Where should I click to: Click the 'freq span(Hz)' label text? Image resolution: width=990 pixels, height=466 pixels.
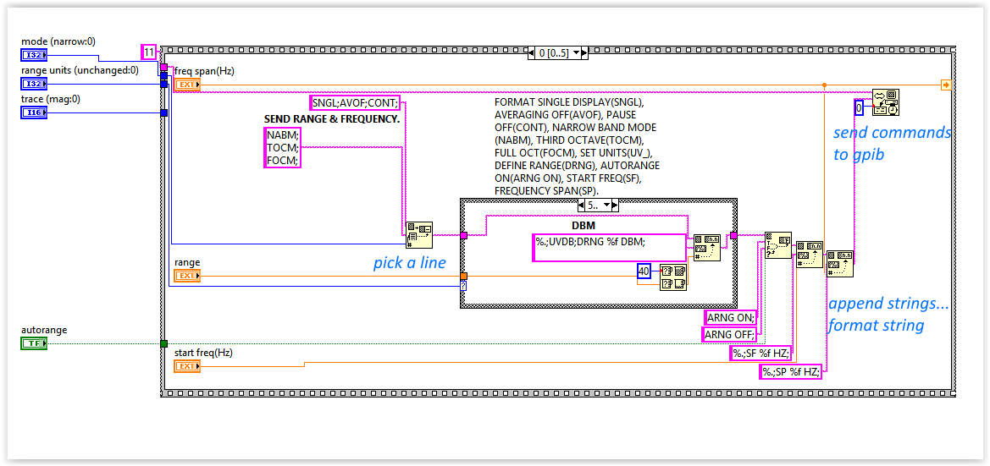click(x=204, y=71)
